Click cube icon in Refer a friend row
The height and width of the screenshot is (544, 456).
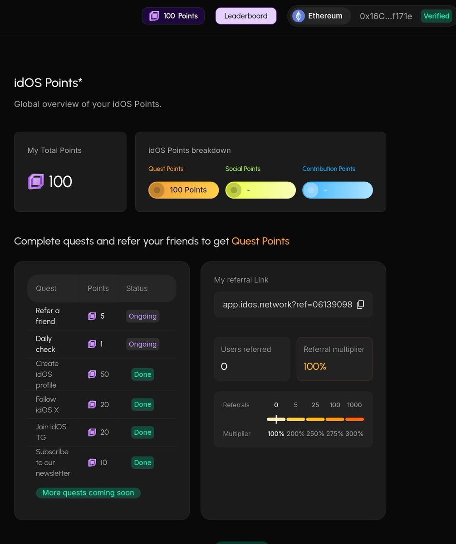pyautogui.click(x=92, y=316)
